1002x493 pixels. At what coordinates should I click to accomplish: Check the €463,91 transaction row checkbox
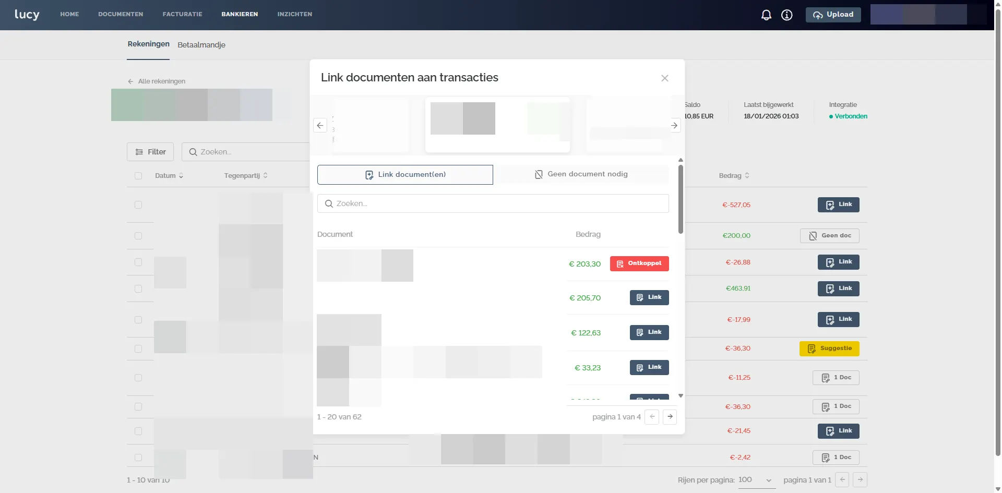(138, 289)
